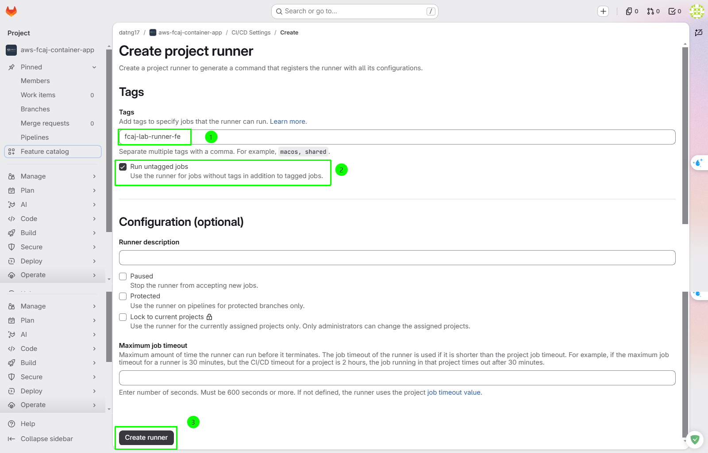Follow the job timeout value link
Screen dimensions: 708x453
pos(454,392)
